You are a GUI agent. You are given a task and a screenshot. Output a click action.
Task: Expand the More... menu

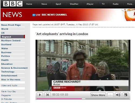(x=130, y=4)
